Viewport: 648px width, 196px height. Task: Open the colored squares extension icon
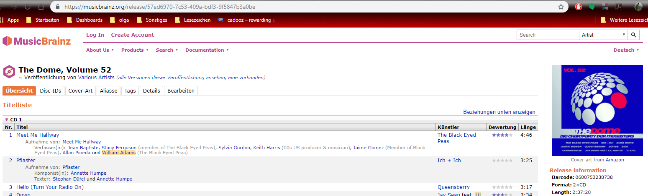[x=605, y=7]
